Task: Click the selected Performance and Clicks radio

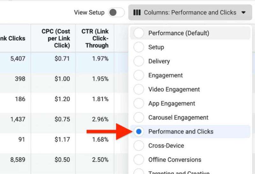Action: tap(139, 131)
